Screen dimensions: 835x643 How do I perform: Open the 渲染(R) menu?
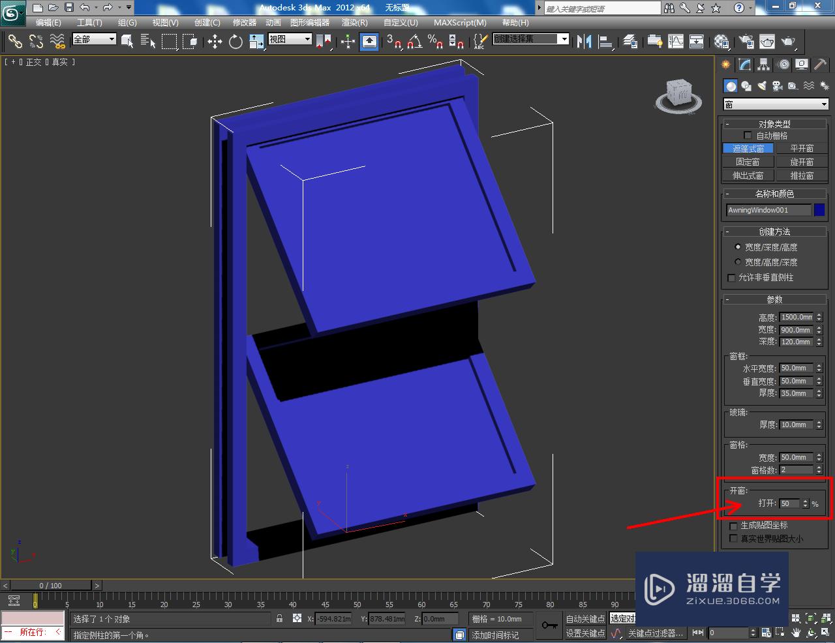pos(355,23)
